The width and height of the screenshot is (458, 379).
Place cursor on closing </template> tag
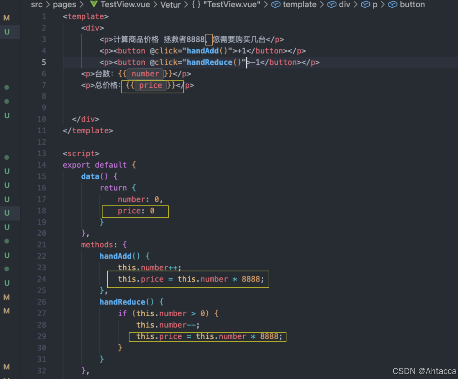point(88,130)
